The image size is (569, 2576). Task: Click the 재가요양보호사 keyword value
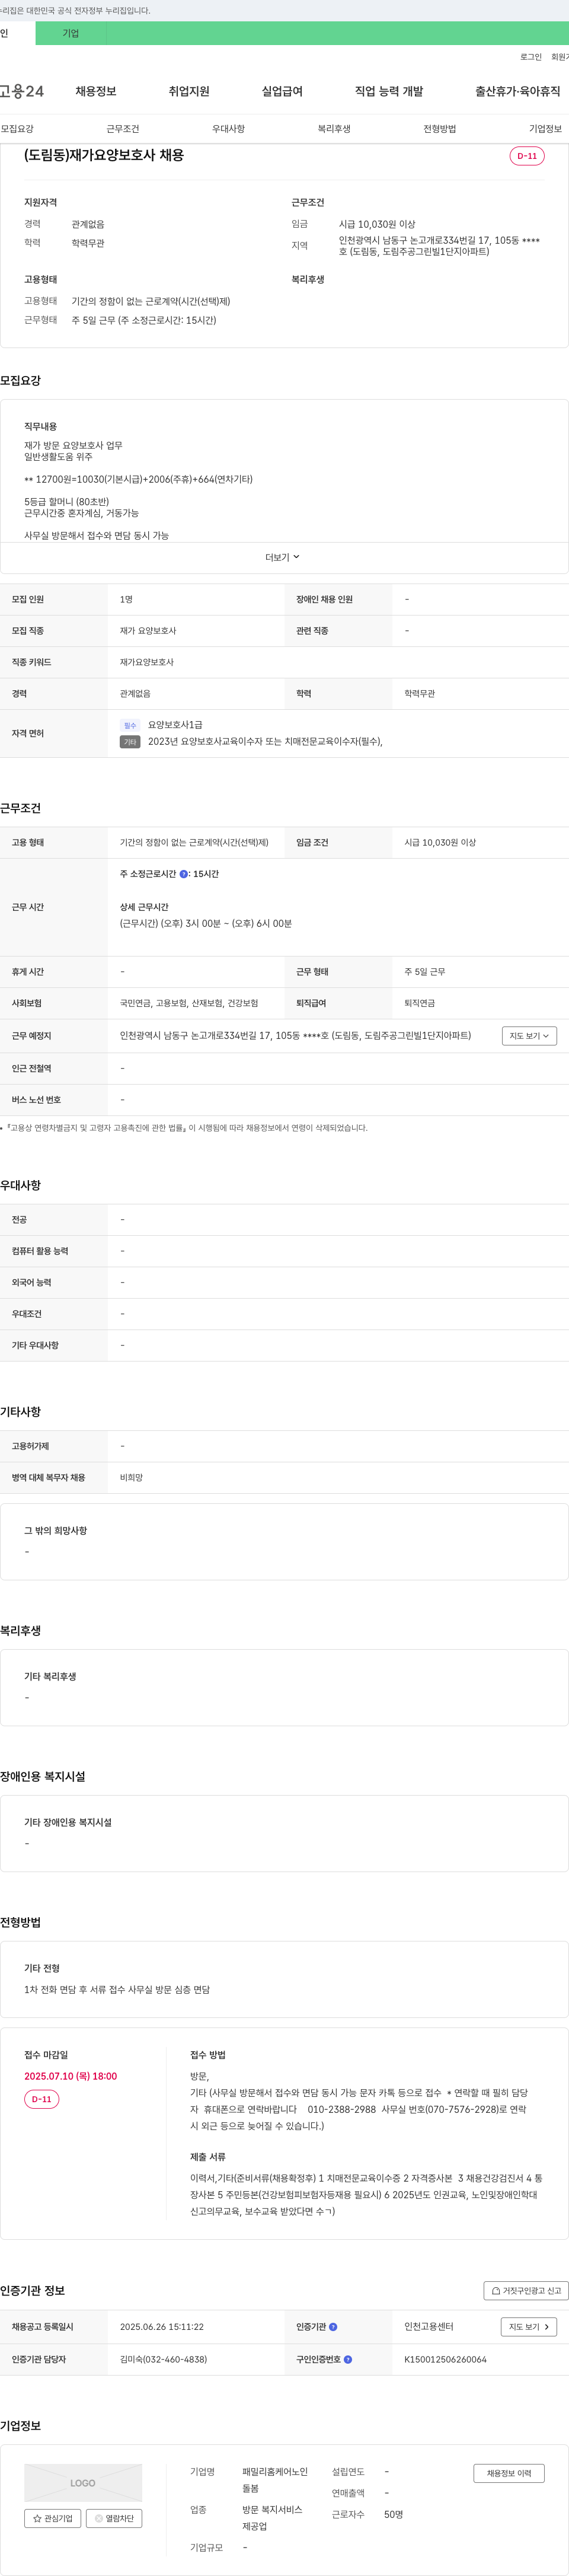click(147, 662)
